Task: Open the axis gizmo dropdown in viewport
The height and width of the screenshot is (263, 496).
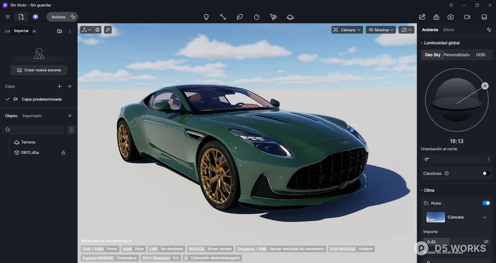Action: tap(86, 30)
